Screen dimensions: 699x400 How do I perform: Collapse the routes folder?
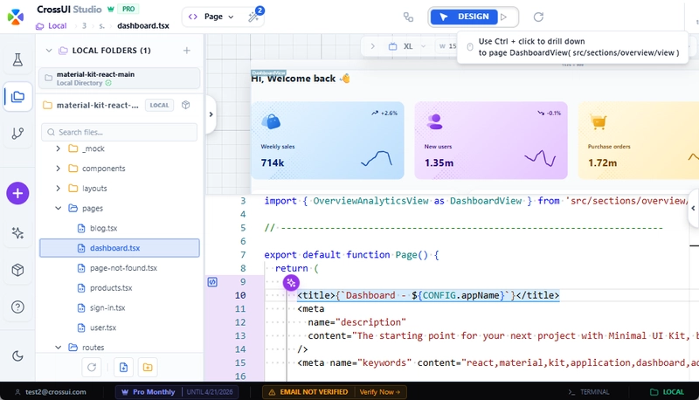coord(58,347)
